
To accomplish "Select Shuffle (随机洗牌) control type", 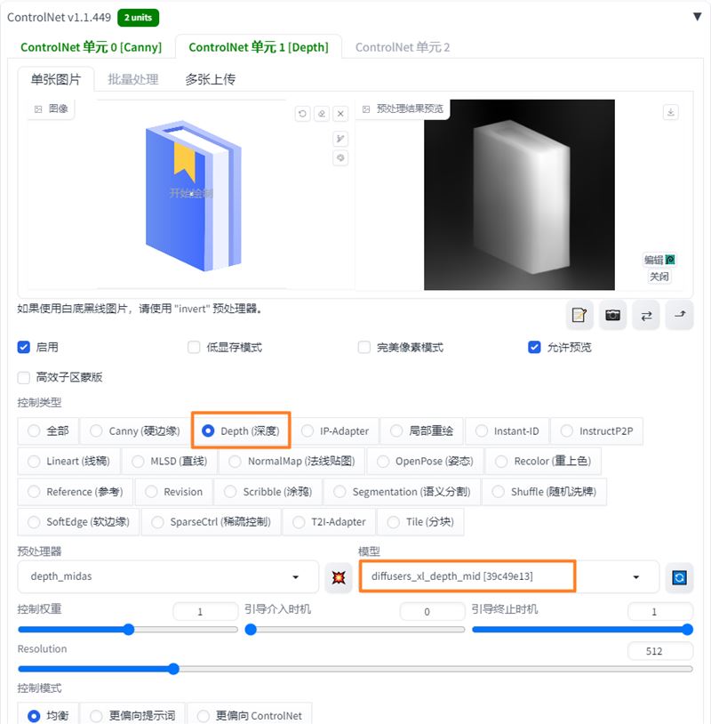I will click(x=544, y=492).
